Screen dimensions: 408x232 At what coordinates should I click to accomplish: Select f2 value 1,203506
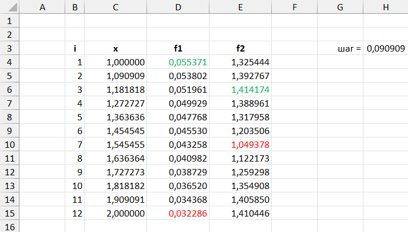[x=240, y=131]
